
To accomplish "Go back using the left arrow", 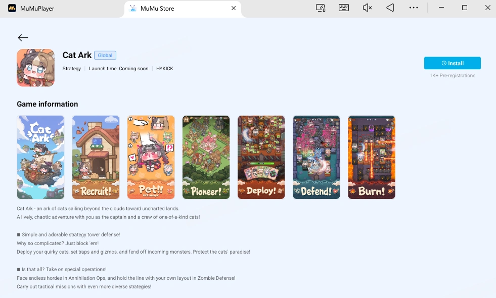I will coord(23,38).
